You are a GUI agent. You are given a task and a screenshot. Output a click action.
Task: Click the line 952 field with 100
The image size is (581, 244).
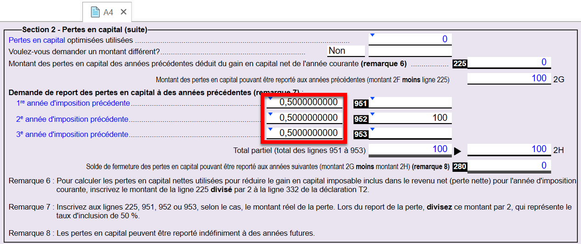(410, 118)
